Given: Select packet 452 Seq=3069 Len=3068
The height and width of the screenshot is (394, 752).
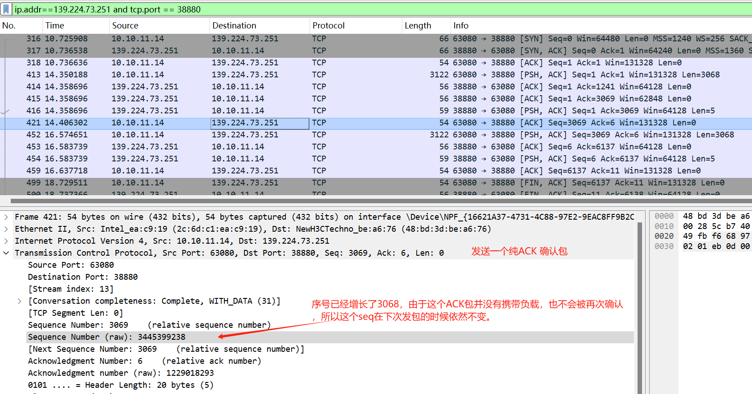Looking at the screenshot, I should (x=376, y=135).
